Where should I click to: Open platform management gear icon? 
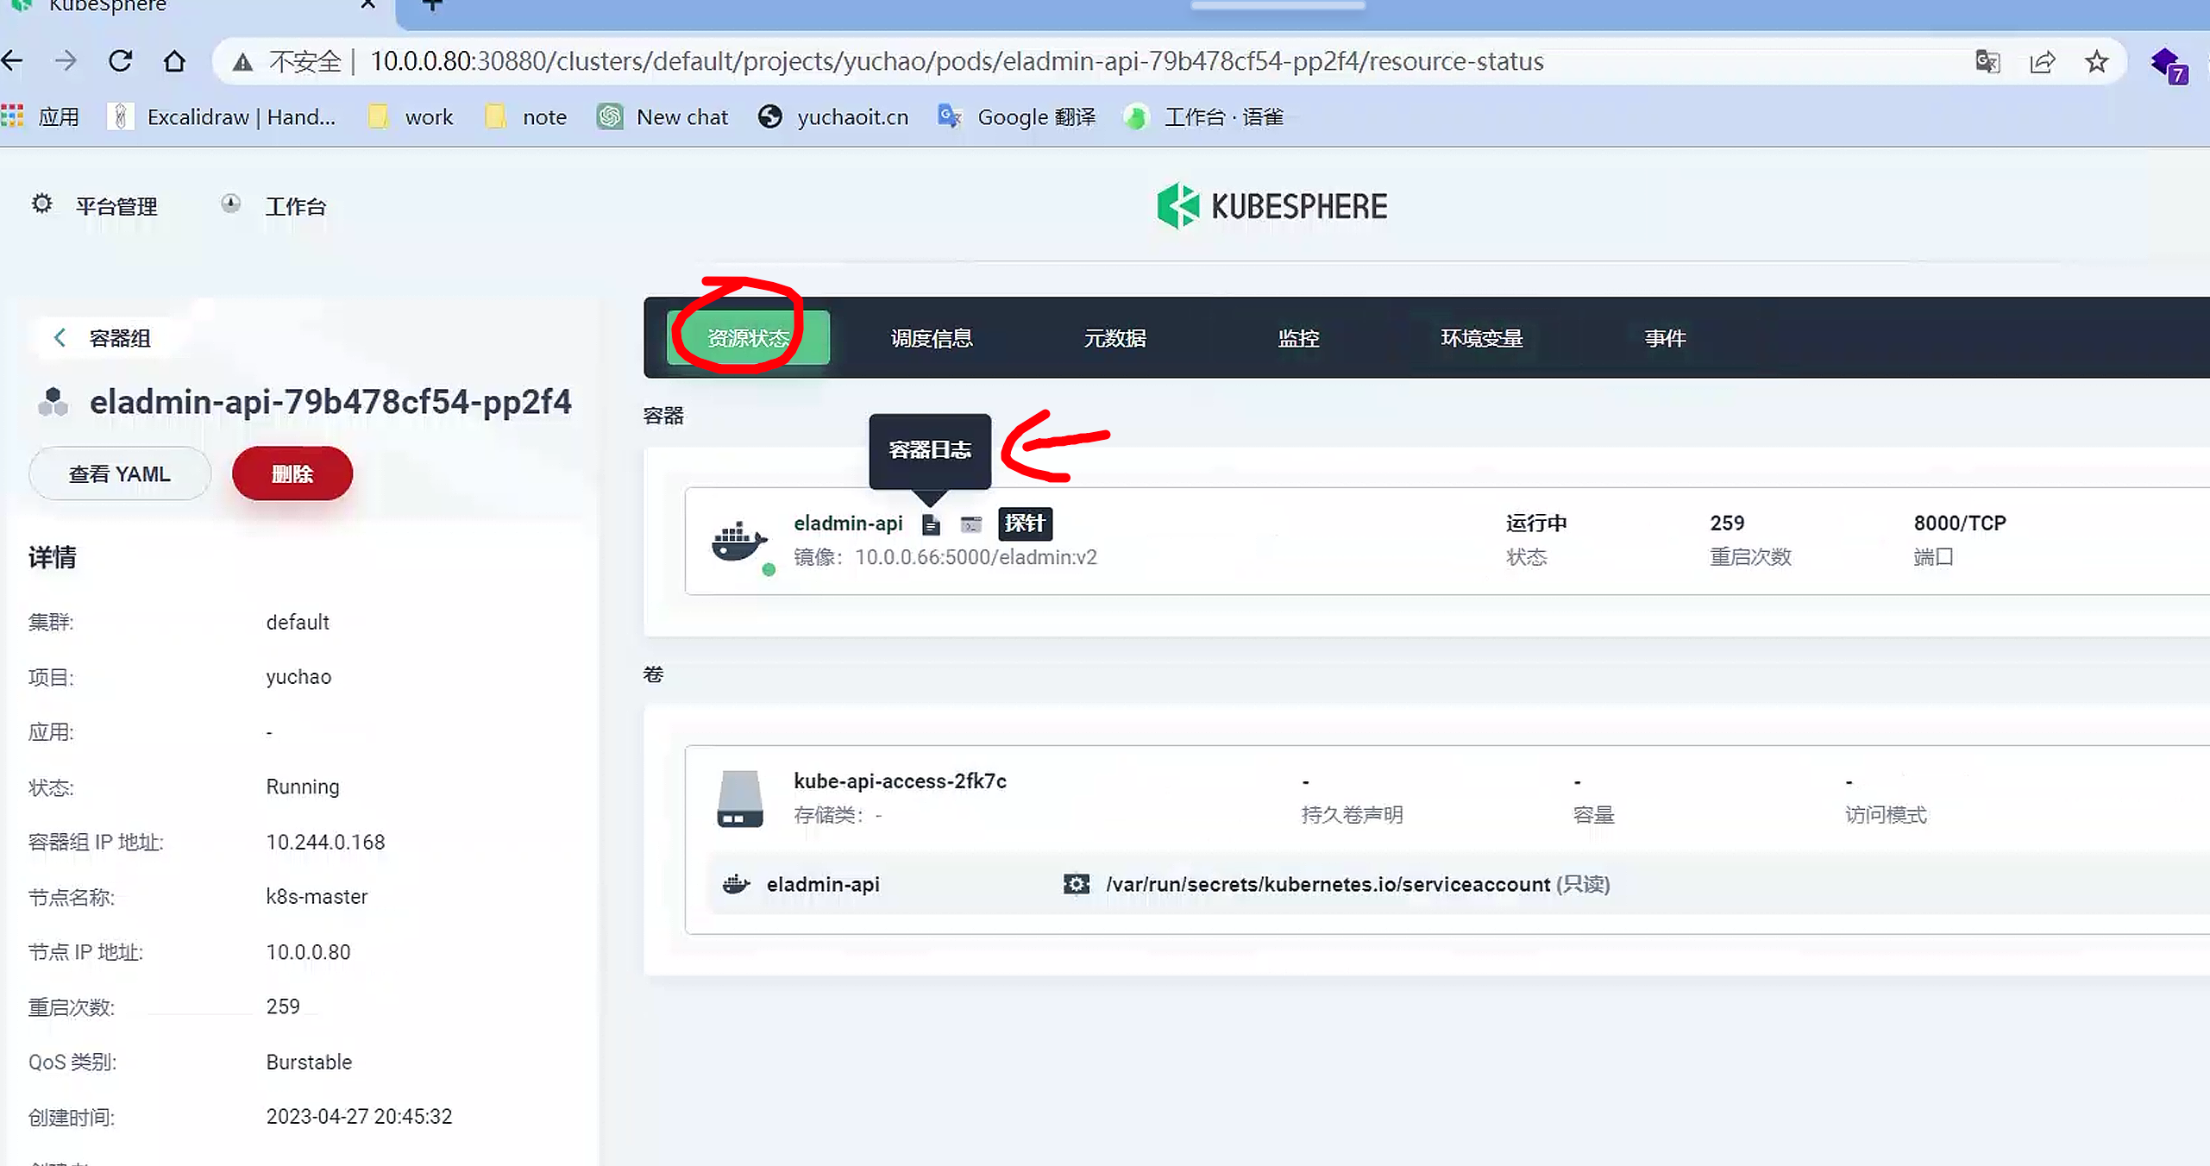[x=41, y=204]
